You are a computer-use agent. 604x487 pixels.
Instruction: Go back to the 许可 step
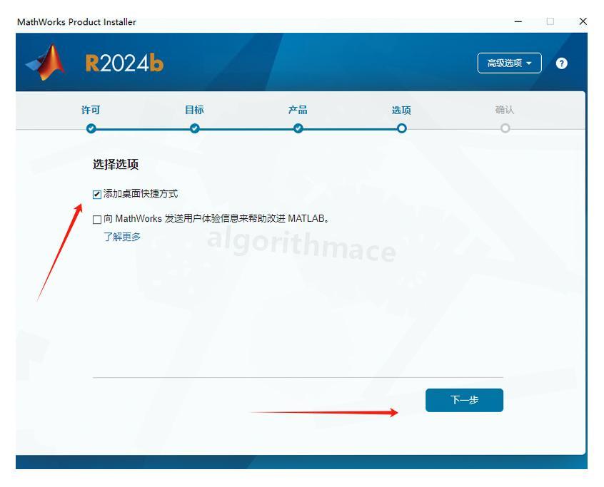(91, 110)
